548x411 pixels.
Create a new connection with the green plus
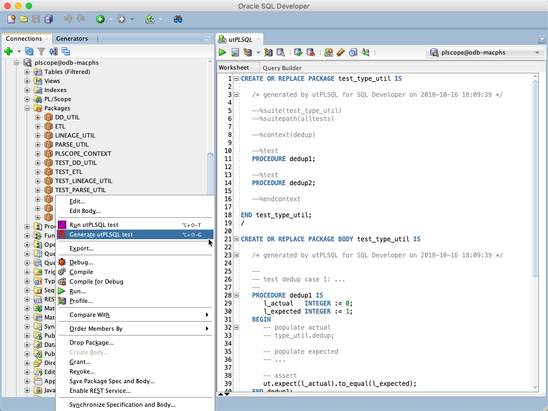8,51
